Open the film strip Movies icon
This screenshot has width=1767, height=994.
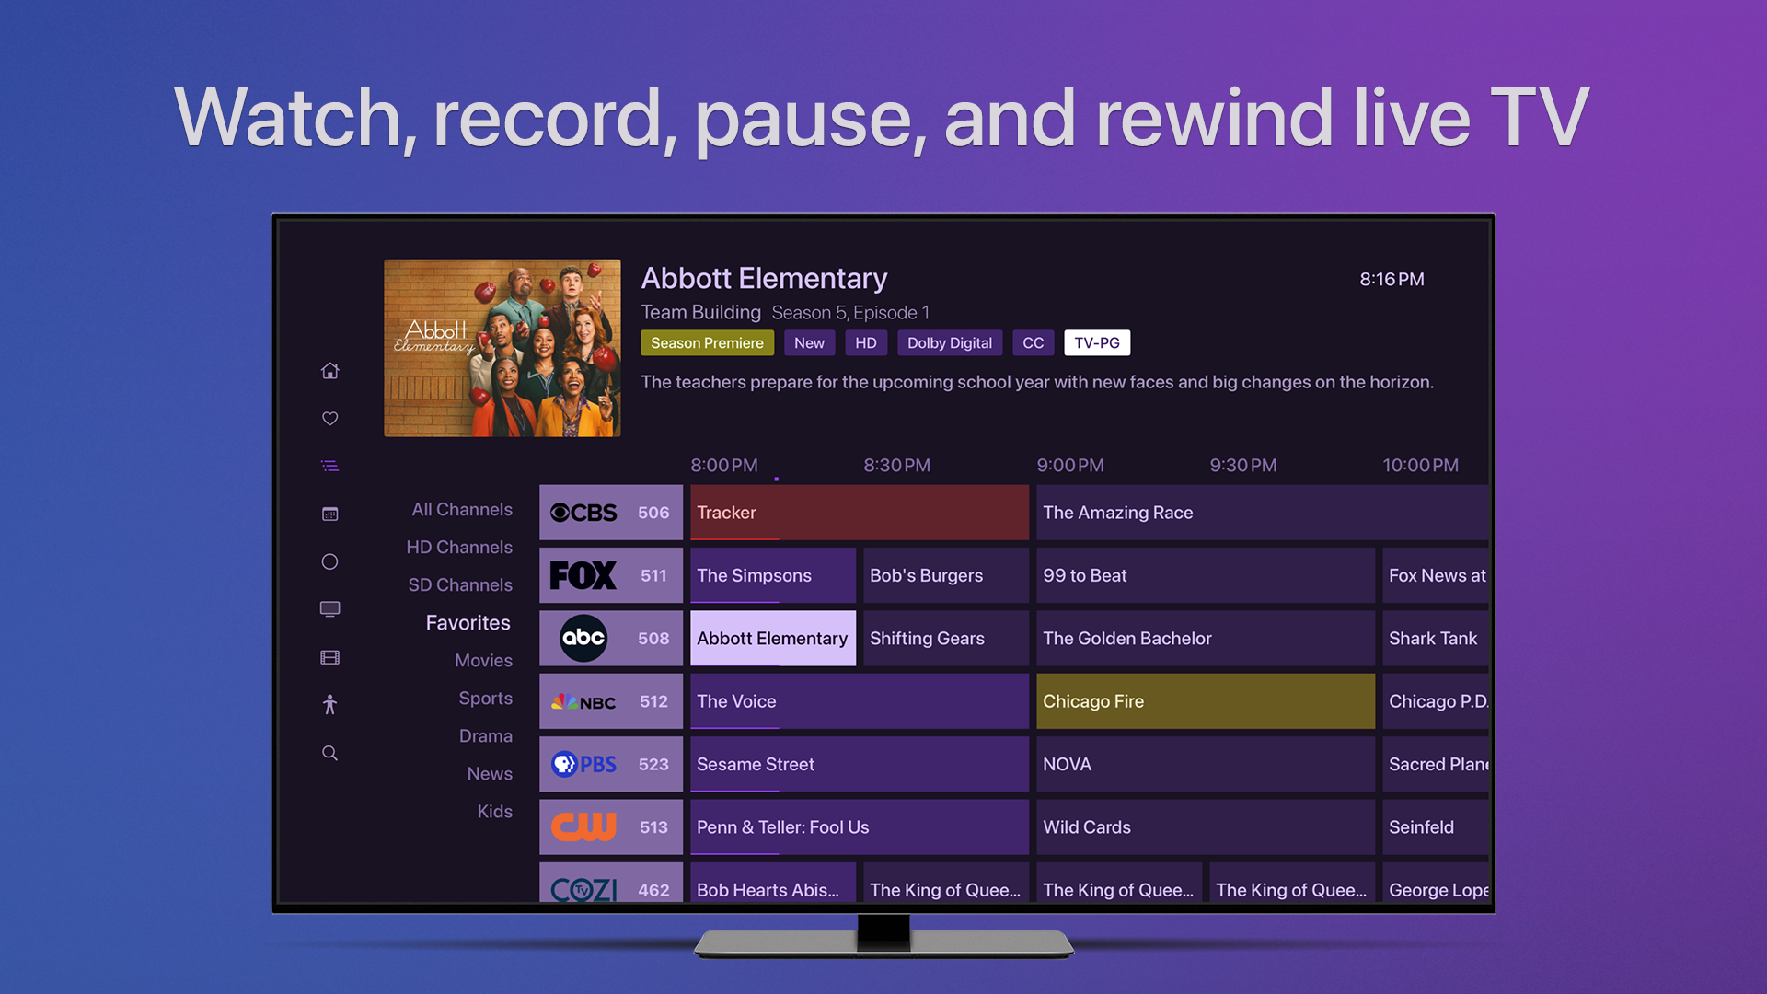[x=329, y=657]
